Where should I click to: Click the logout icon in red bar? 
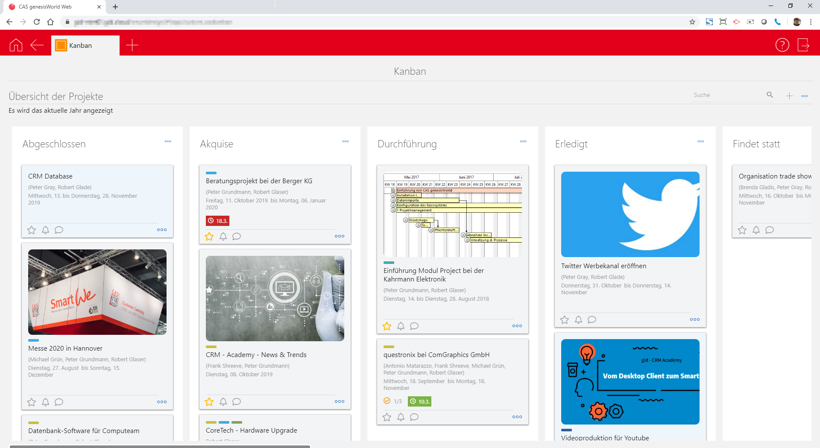pyautogui.click(x=804, y=45)
